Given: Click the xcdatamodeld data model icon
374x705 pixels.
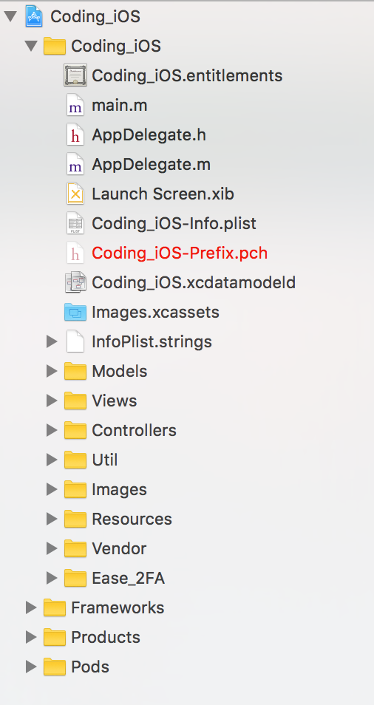Looking at the screenshot, I should (75, 282).
